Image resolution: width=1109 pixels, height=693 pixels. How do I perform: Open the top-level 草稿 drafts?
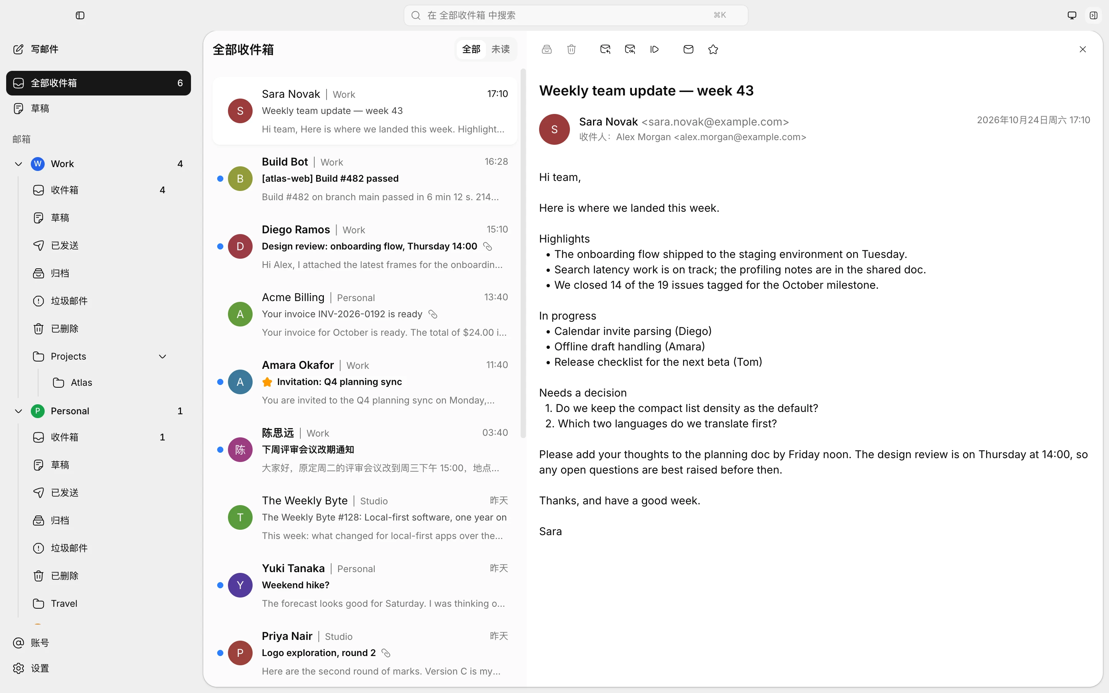[x=99, y=109]
